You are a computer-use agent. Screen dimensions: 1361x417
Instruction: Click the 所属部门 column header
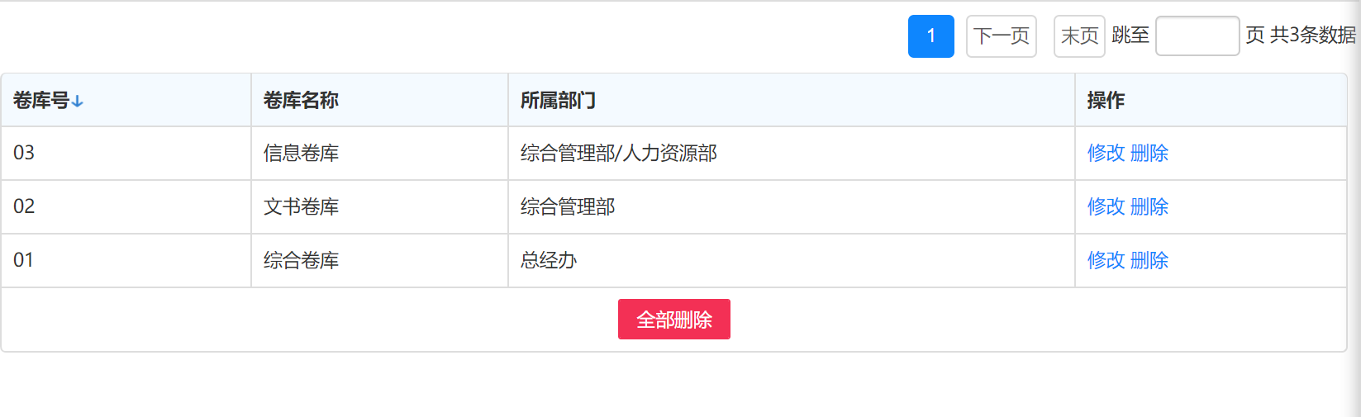coord(558,101)
